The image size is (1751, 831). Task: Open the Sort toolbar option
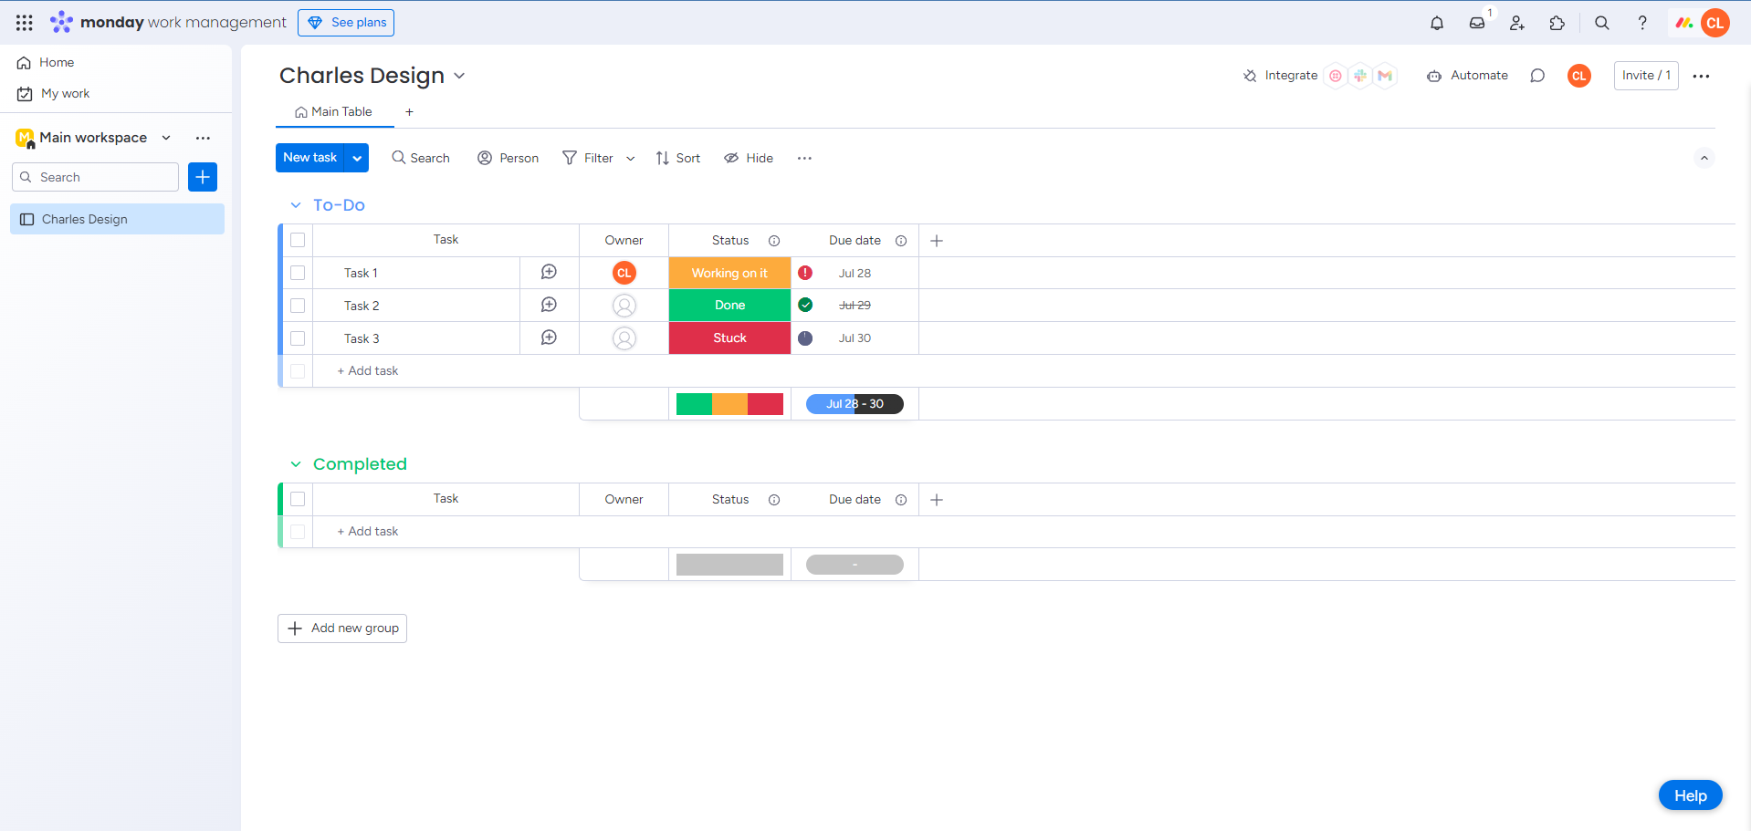click(x=678, y=158)
